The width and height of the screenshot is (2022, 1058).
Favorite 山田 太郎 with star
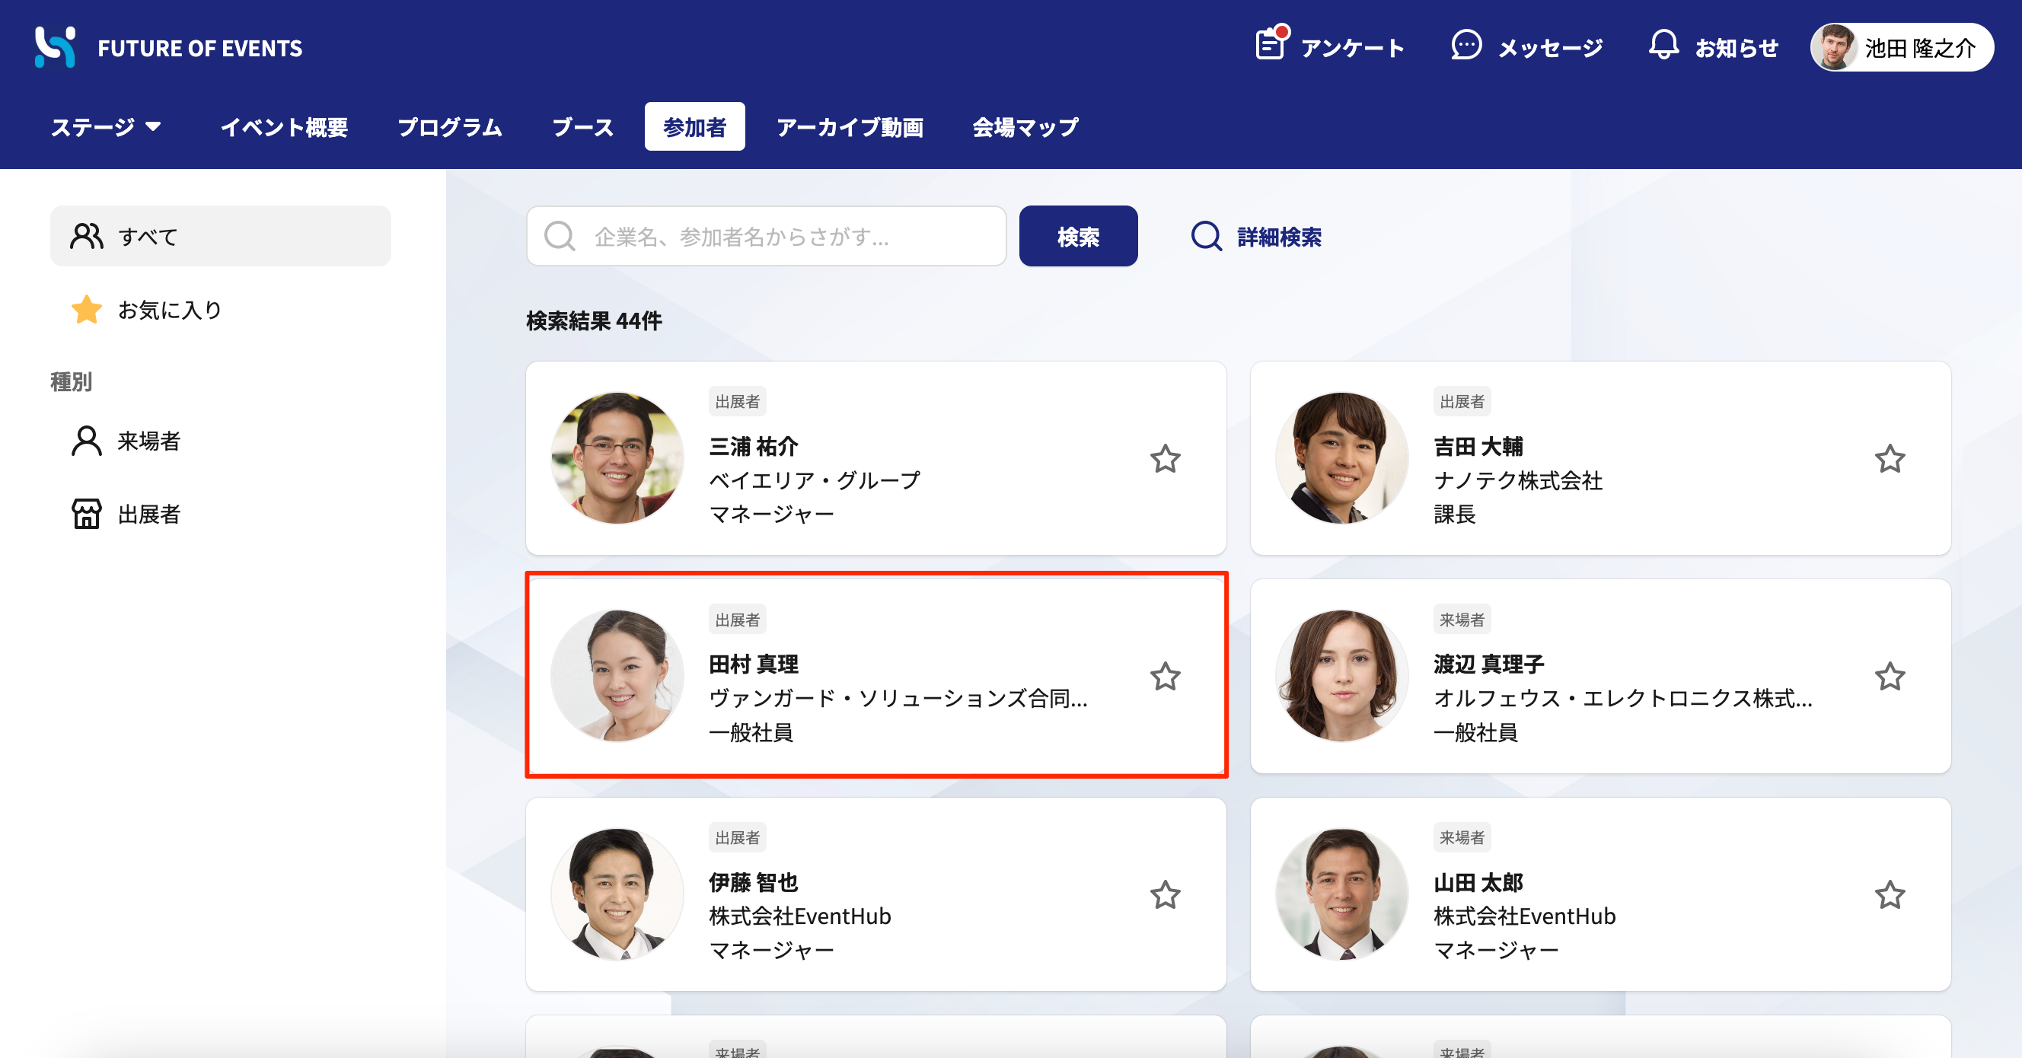coord(1890,895)
